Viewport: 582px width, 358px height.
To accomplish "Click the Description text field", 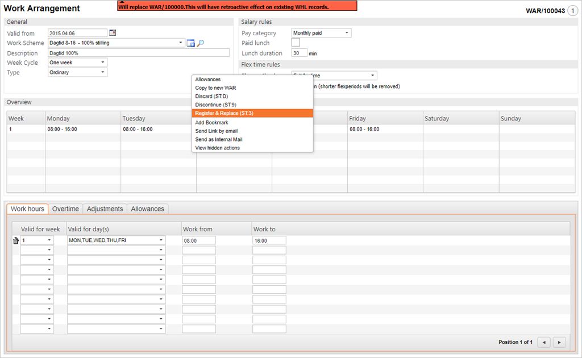I will coord(138,53).
